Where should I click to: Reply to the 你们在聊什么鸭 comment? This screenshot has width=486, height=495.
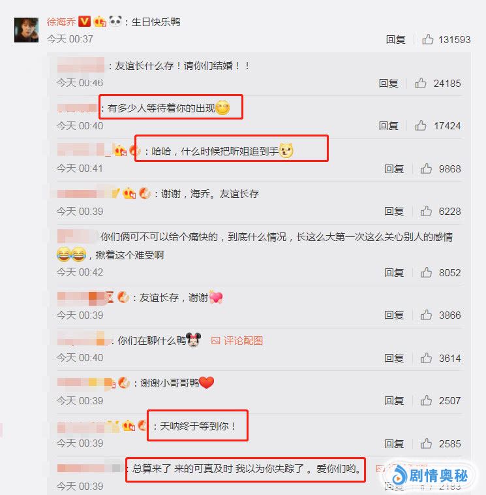coord(394,359)
